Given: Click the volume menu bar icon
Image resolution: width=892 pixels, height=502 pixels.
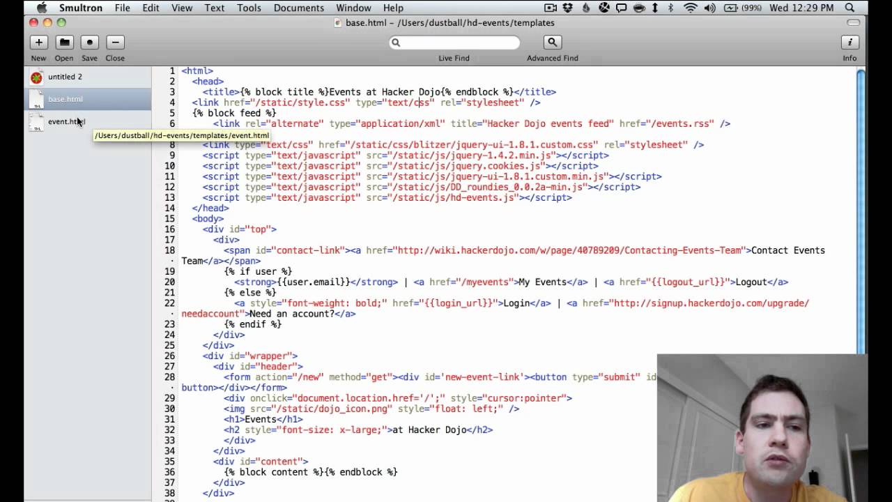Looking at the screenshot, I should (x=710, y=8).
